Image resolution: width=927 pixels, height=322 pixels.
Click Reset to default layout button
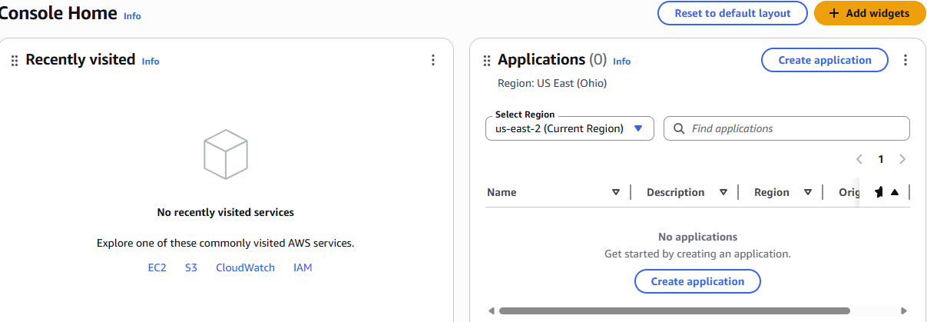click(x=732, y=13)
